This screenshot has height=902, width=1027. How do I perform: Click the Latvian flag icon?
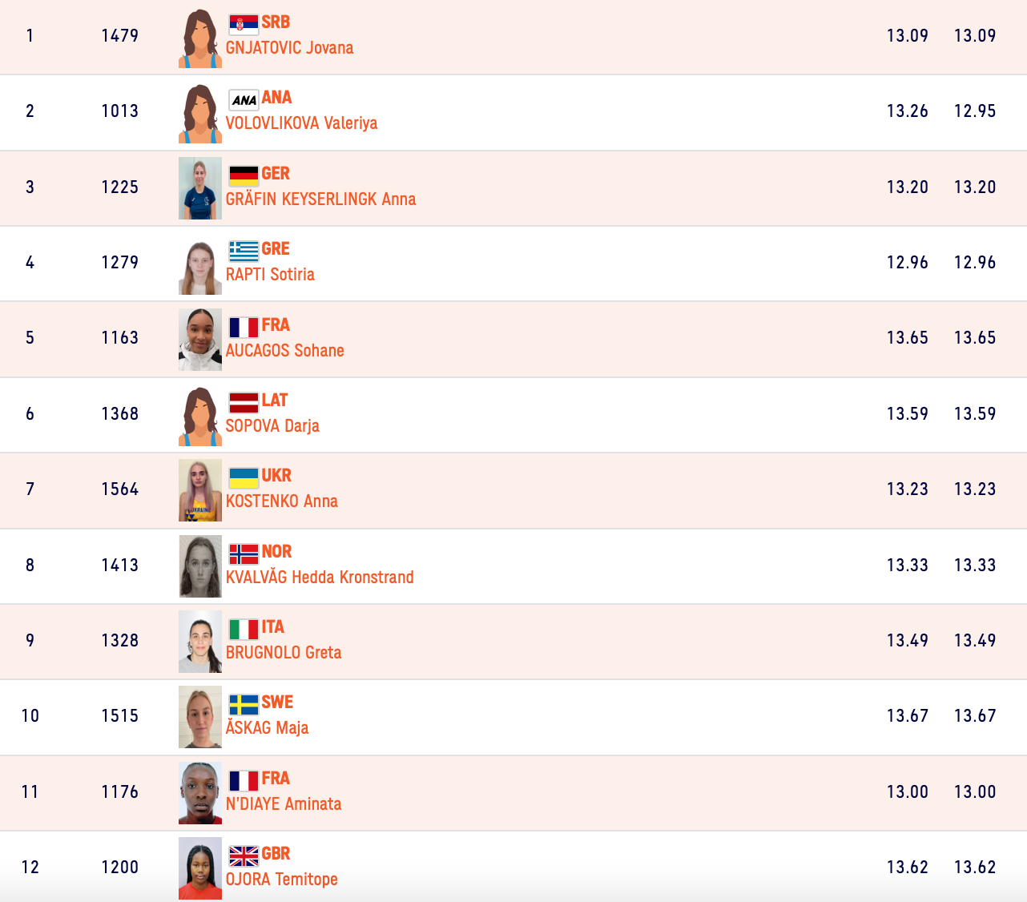244,402
